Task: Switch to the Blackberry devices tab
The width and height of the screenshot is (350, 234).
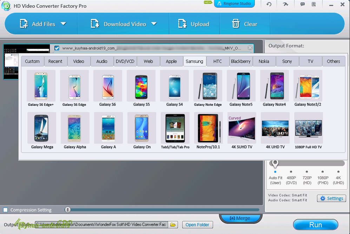Action: (x=241, y=61)
